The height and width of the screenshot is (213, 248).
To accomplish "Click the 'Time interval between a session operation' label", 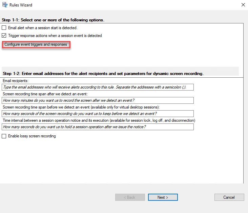I will pyautogui.click(x=99, y=120).
